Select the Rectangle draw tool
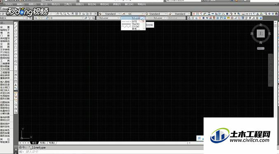This screenshot has height=154, width=279. (x=16, y=37)
